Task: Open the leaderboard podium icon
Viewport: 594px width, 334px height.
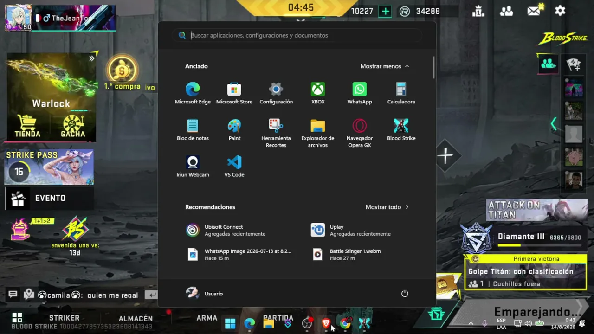Action: pyautogui.click(x=478, y=11)
